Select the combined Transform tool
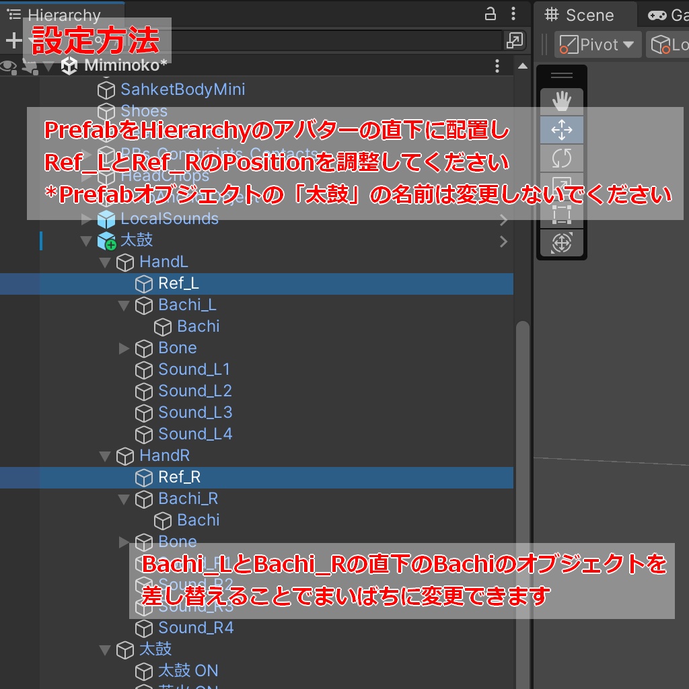 coord(562,242)
